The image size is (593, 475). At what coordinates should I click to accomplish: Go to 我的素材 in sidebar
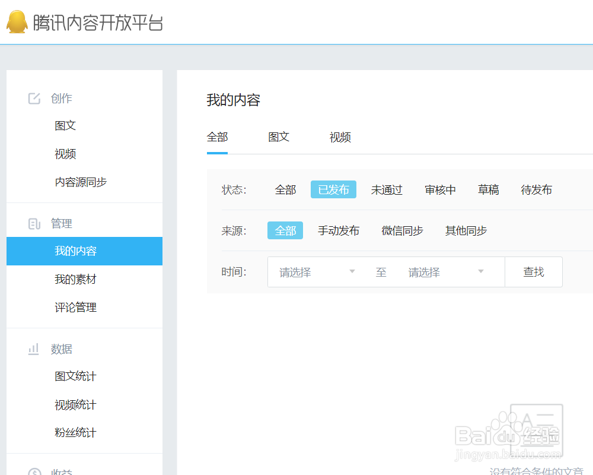pos(75,279)
